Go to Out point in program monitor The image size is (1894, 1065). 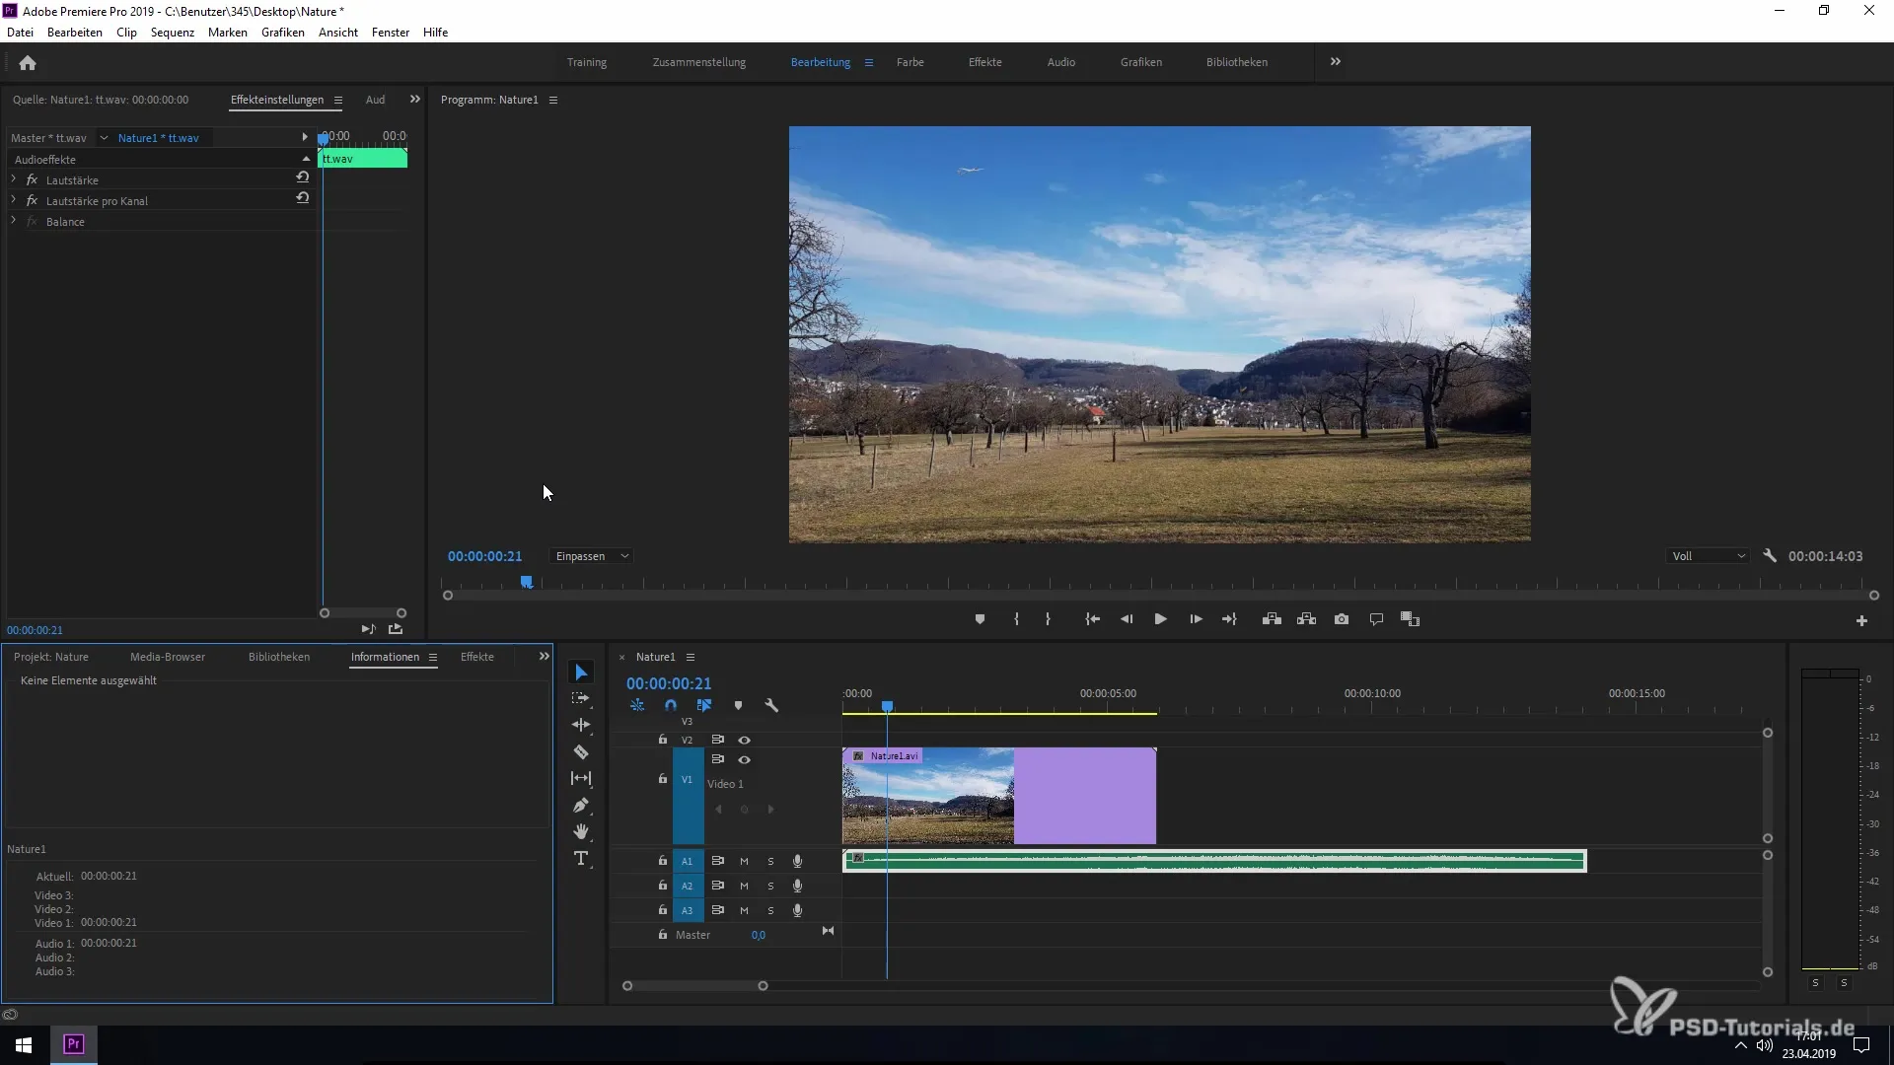click(1229, 619)
